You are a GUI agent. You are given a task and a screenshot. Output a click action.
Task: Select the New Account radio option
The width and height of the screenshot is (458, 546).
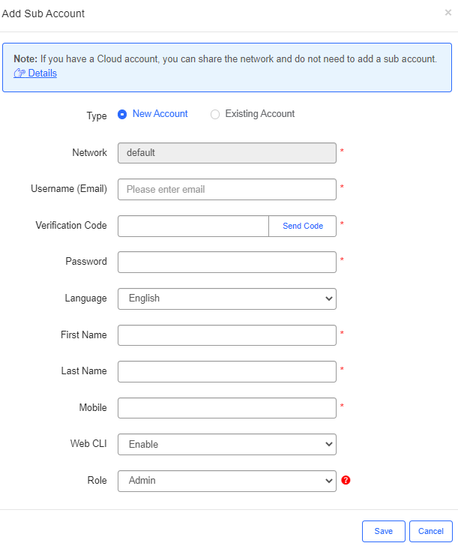pos(123,115)
